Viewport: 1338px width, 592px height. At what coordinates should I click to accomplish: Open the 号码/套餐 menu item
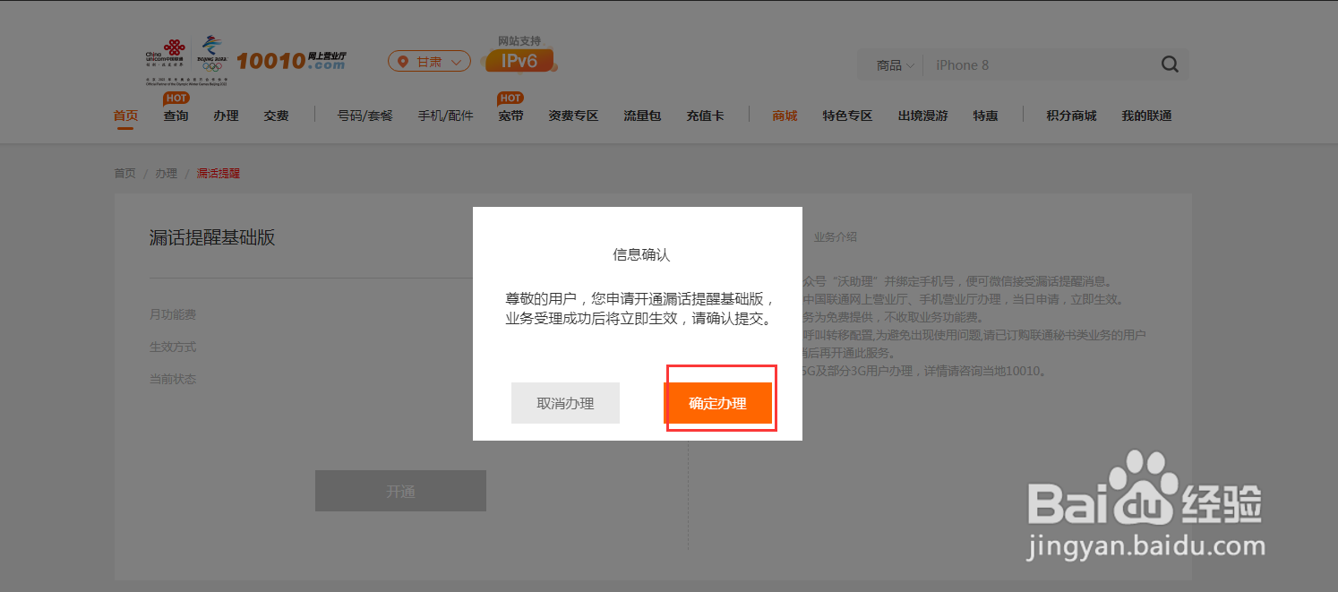pos(365,116)
